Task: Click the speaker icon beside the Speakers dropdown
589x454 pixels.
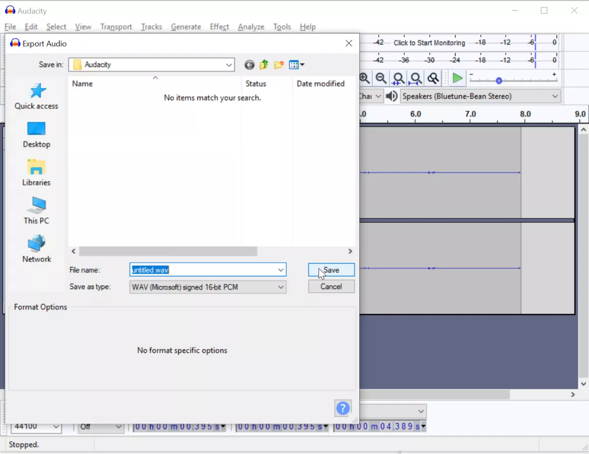Action: pyautogui.click(x=392, y=96)
